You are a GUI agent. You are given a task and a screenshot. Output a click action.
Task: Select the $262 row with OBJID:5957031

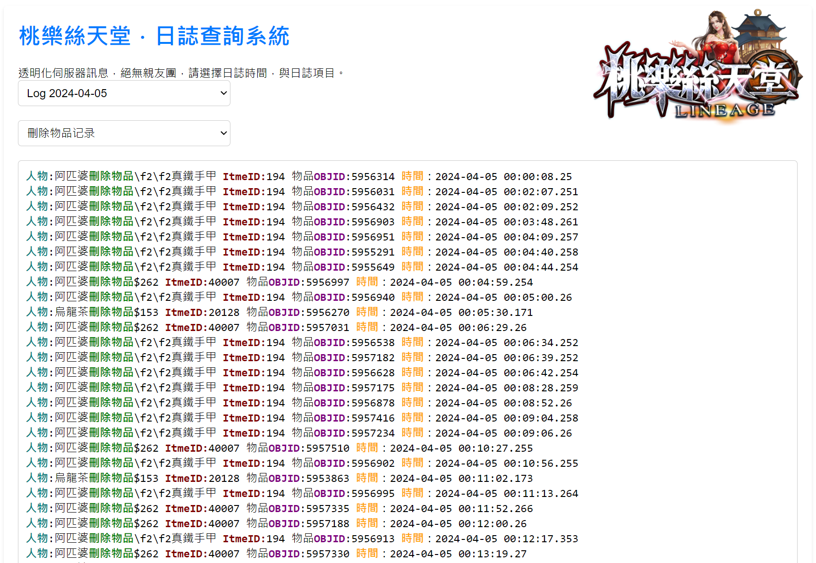click(x=276, y=327)
